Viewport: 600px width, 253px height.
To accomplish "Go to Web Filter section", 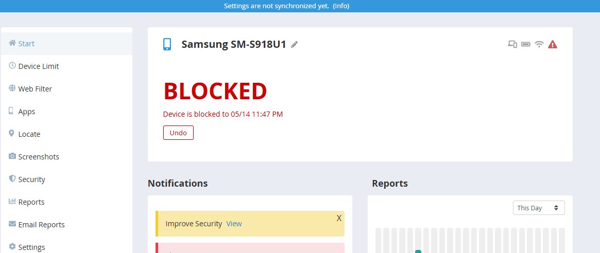I will [66, 88].
